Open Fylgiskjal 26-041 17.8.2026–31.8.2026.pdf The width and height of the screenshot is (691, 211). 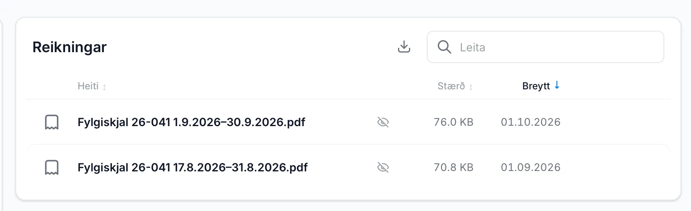click(x=192, y=167)
